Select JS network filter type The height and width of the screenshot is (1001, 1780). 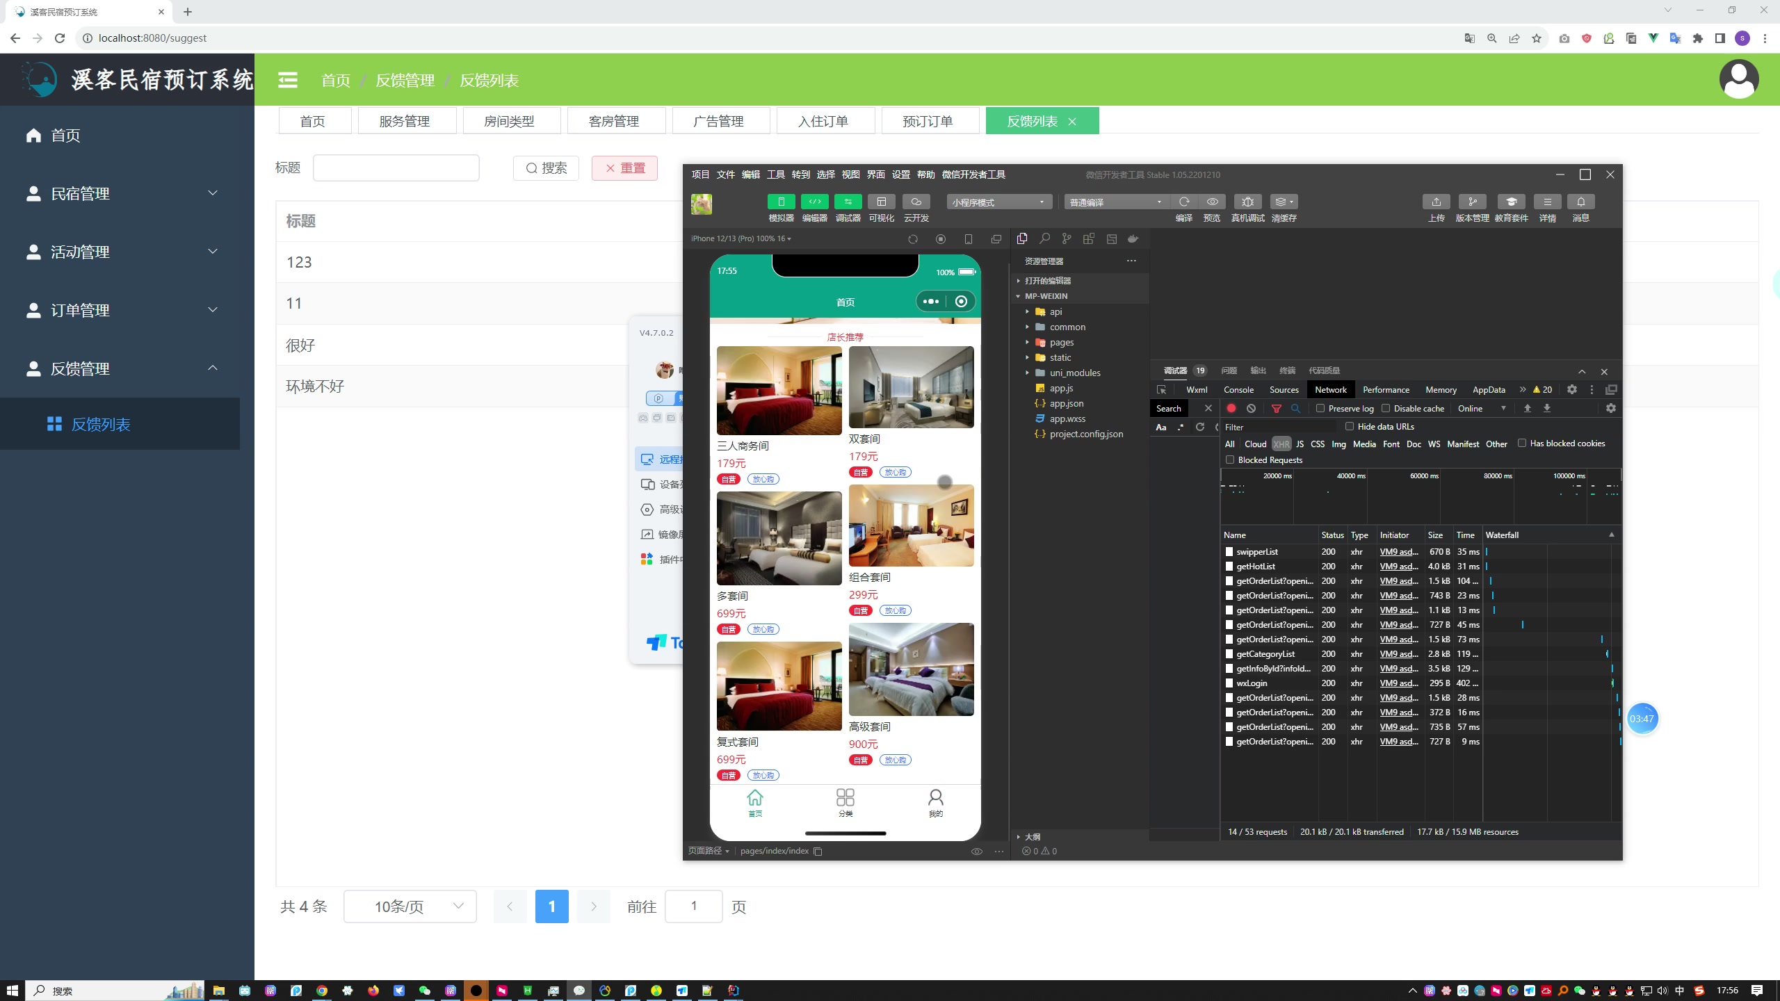(x=1300, y=444)
